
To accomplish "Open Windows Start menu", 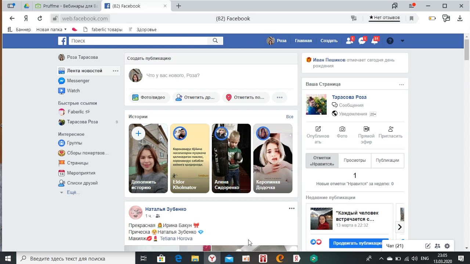I will (8, 259).
